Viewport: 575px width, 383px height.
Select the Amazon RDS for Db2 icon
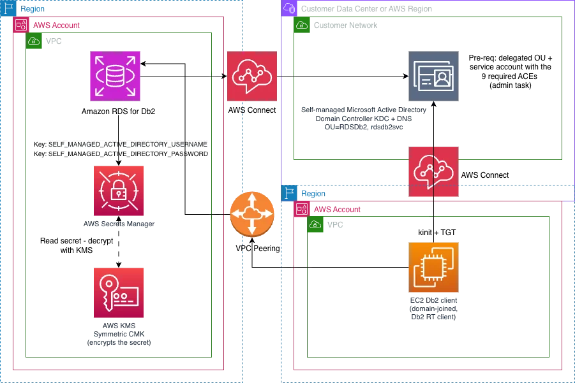[115, 76]
